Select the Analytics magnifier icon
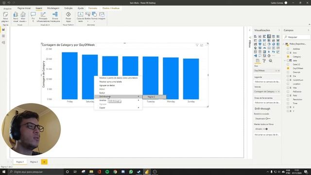 pos(271,61)
